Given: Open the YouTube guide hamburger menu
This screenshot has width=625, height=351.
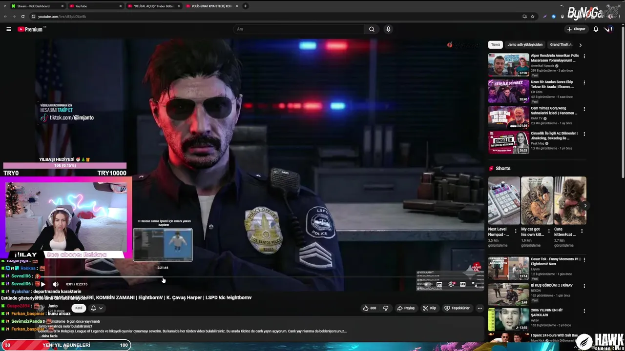Looking at the screenshot, I should (x=8, y=29).
